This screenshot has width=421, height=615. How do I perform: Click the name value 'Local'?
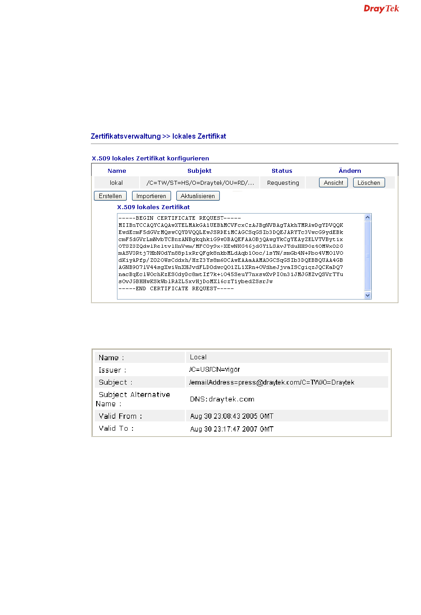tap(198, 357)
